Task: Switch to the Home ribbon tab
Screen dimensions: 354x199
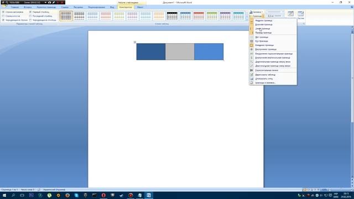Action: tap(15, 7)
